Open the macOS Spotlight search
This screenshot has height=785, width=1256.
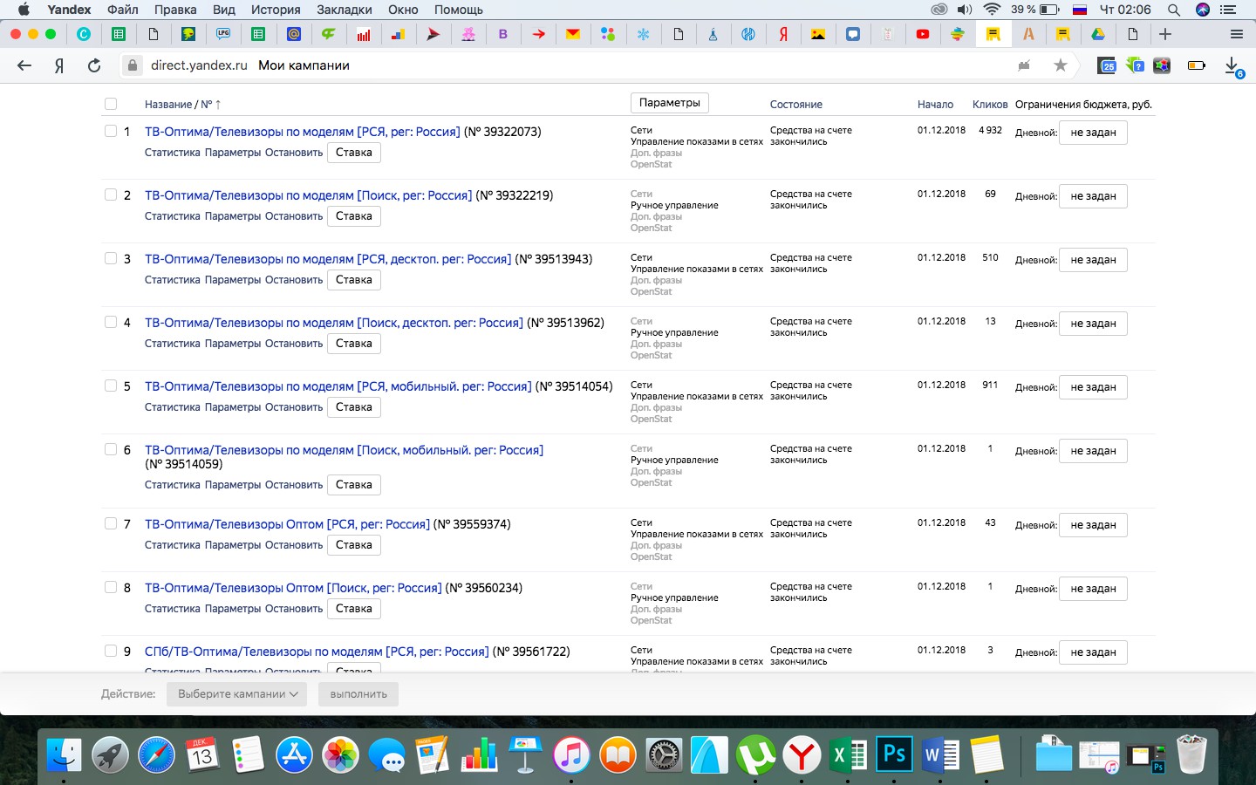click(1174, 10)
